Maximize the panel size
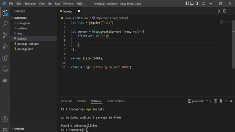 (x=226, y=101)
